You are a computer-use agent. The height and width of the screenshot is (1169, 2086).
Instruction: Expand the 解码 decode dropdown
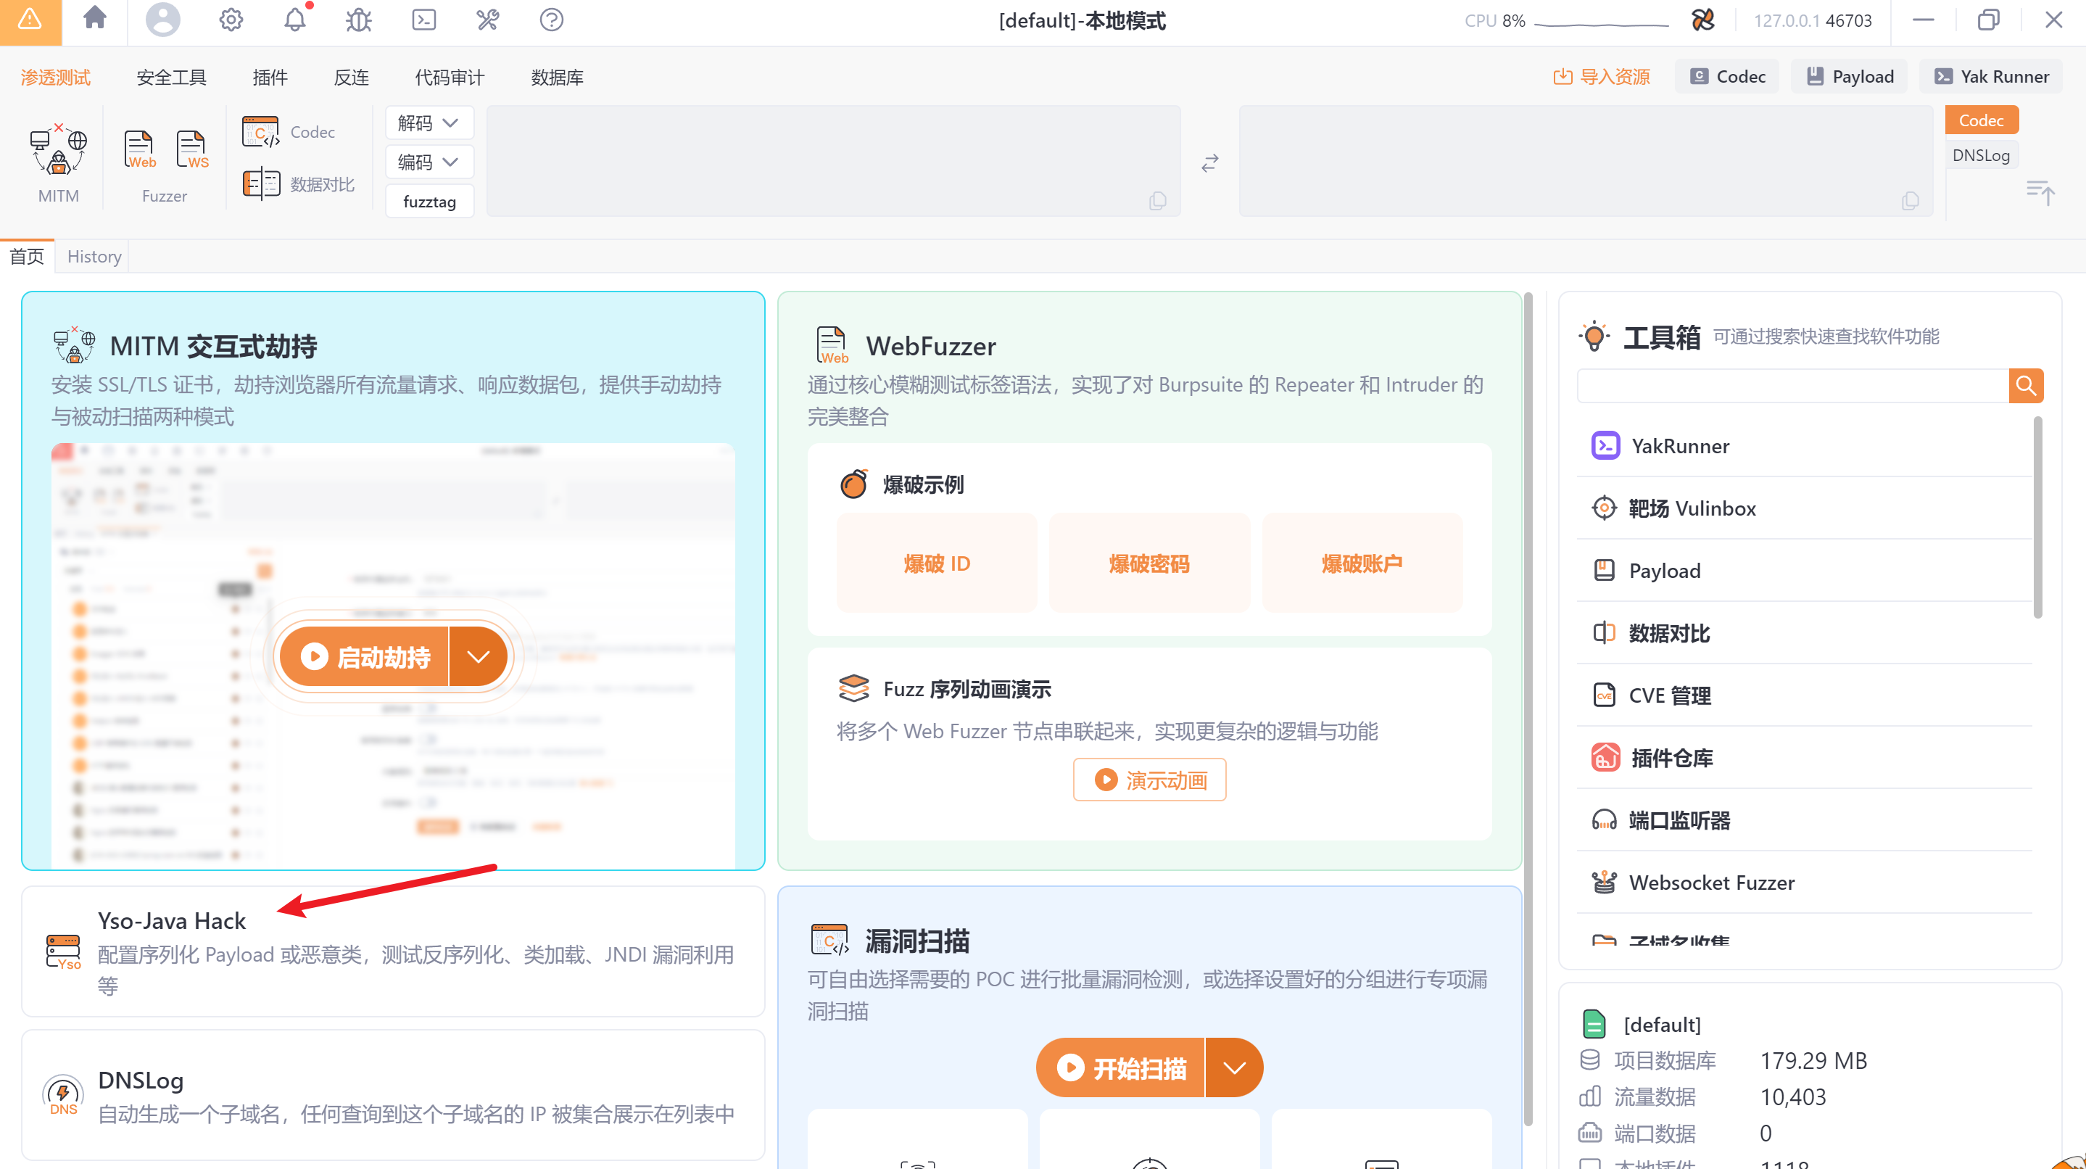(x=429, y=123)
